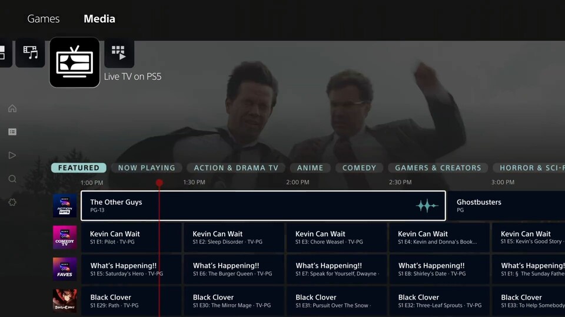
Task: Open Kevin Can Wait S1 E1: Pilot
Action: 131,237
